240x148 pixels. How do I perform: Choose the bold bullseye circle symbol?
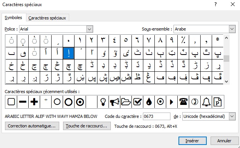[x=80, y=102]
